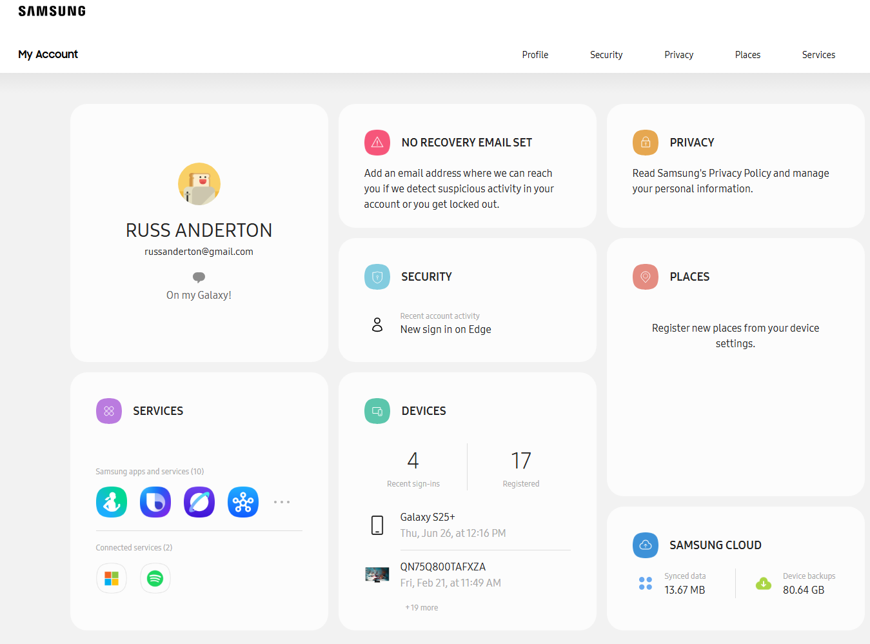This screenshot has width=870, height=644.
Task: Open the DEVICES card title
Action: (x=424, y=411)
